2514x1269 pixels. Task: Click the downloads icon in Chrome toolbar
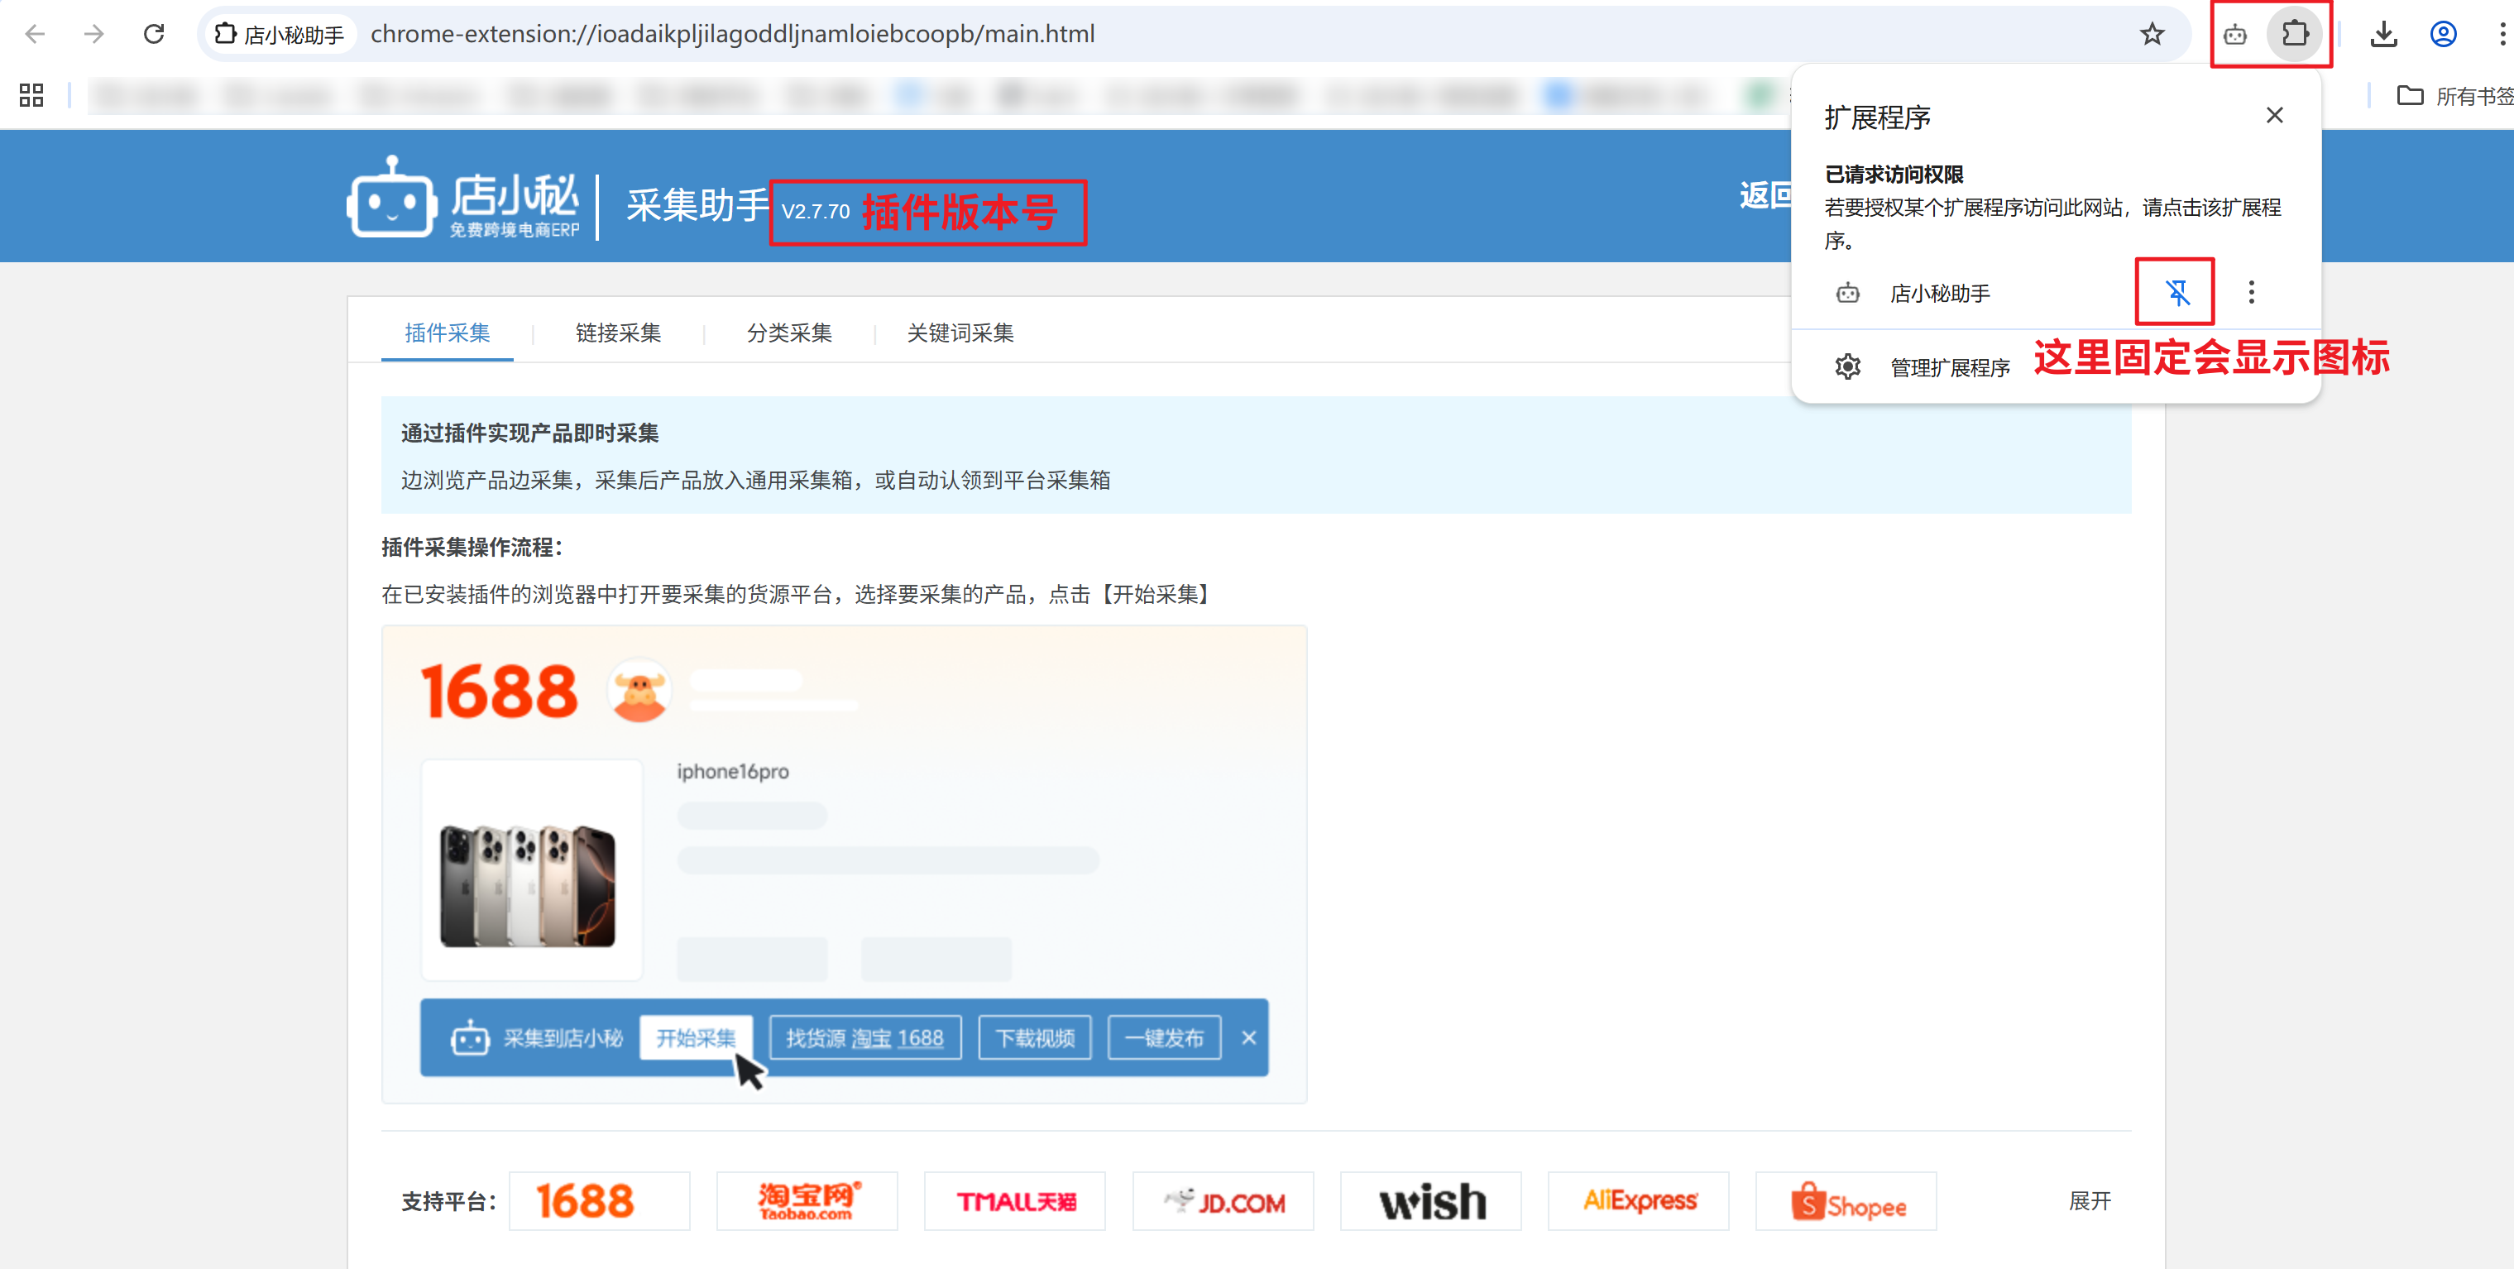pos(2383,35)
